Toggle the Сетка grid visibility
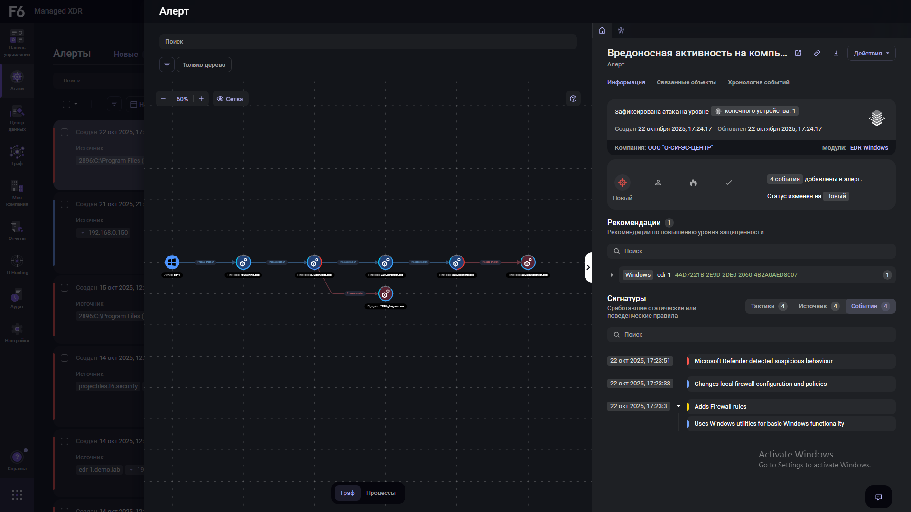This screenshot has height=512, width=911. point(230,99)
